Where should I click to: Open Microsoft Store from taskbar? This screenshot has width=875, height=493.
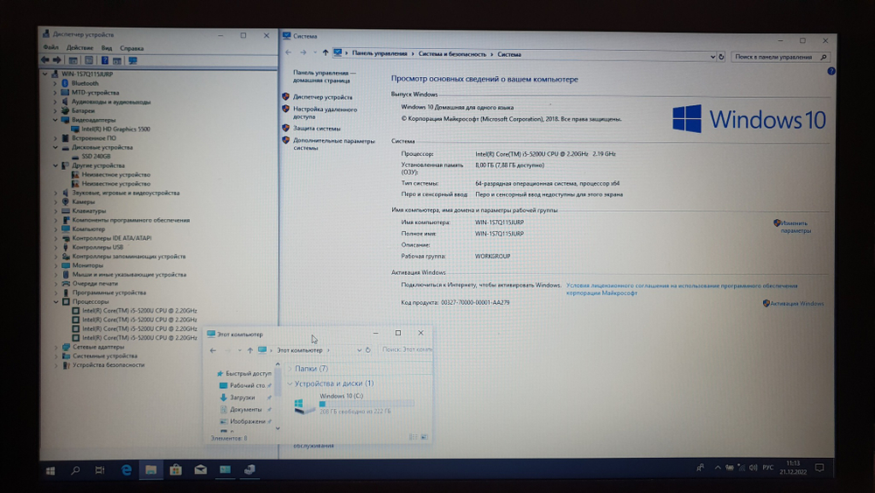176,470
